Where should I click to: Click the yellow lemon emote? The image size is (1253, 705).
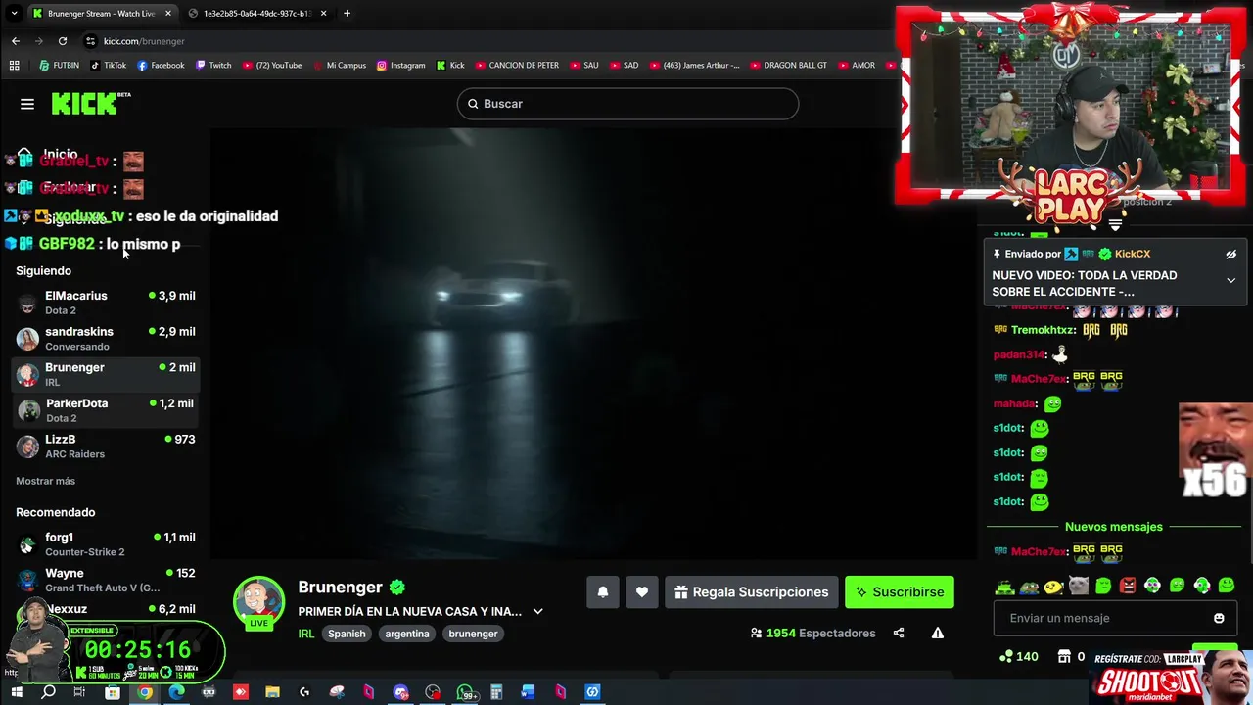1053,587
